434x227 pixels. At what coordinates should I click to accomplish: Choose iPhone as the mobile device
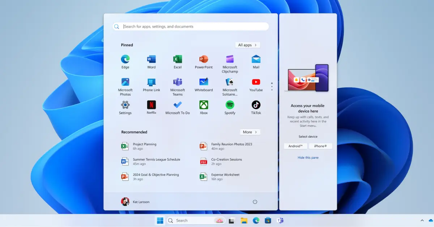pos(320,146)
